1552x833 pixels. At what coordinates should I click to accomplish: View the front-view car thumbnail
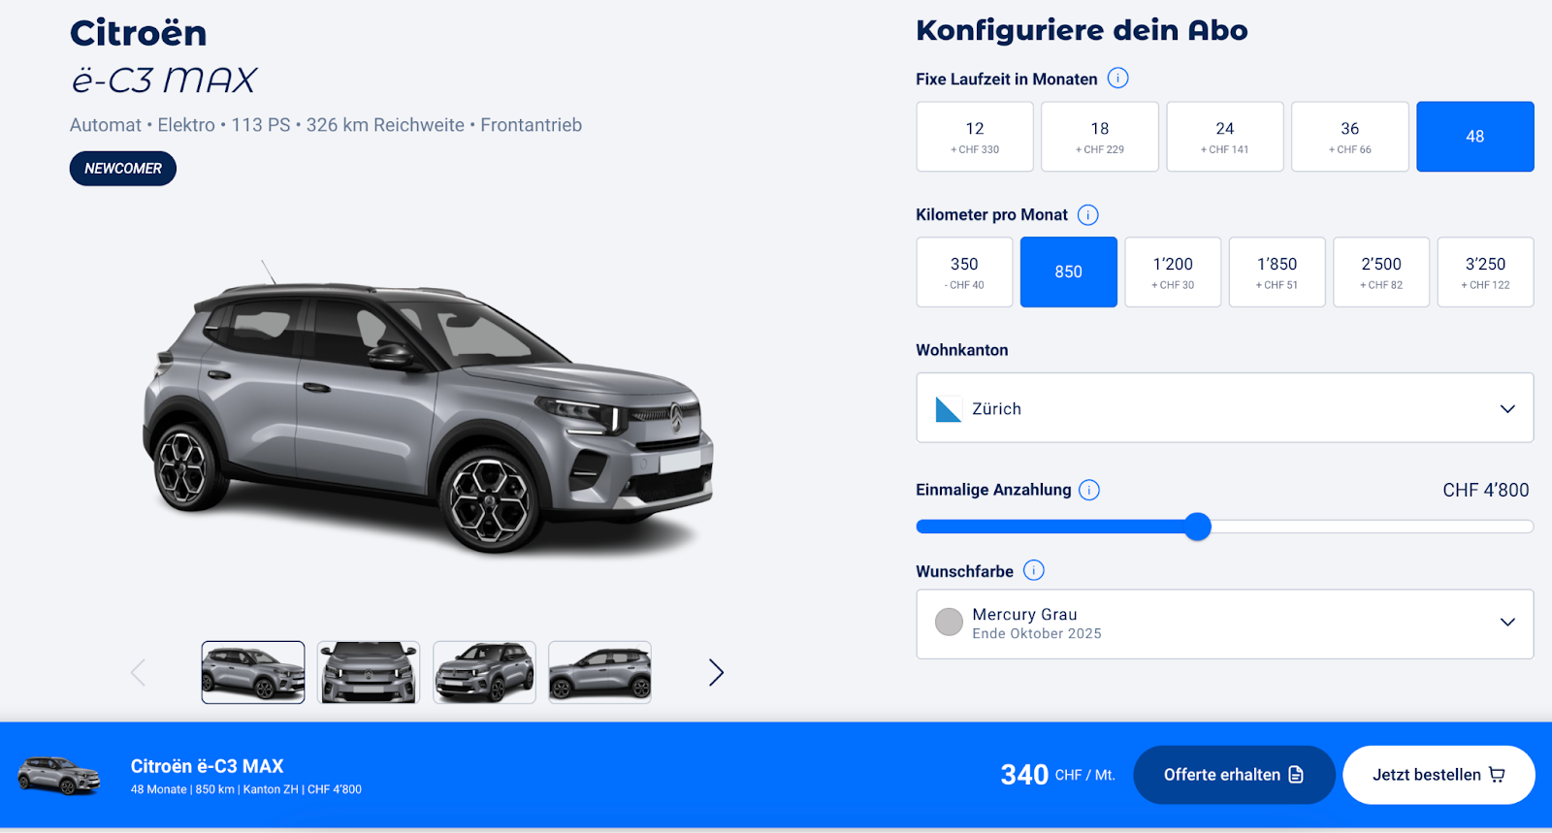click(369, 672)
